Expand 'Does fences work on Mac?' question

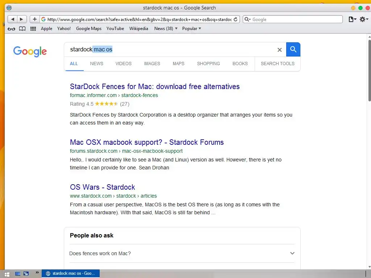pos(182,253)
